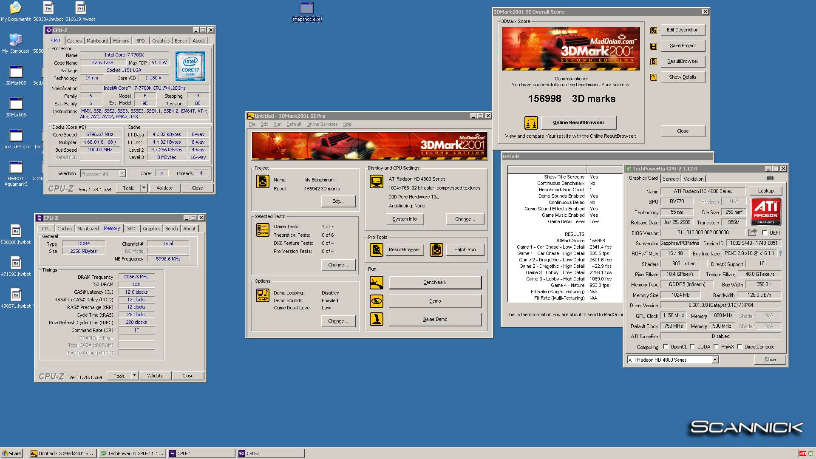Click Close button in the score window
Image resolution: width=816 pixels, height=459 pixels.
(683, 131)
